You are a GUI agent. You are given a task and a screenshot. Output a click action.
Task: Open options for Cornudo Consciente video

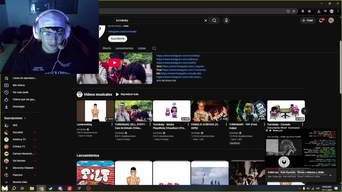[302, 125]
